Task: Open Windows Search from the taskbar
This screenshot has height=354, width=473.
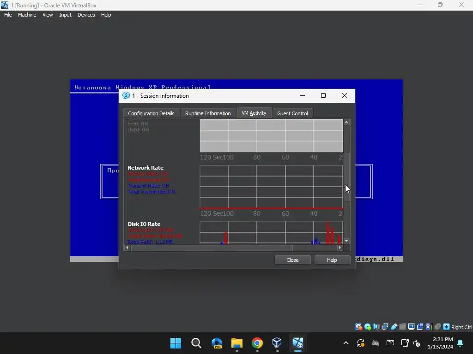Action: tap(196, 343)
